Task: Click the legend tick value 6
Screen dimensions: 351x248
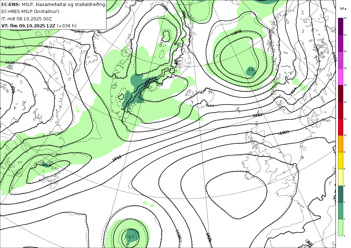Action: pos(344,169)
